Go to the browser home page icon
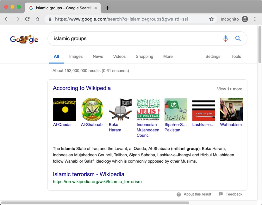Image resolution: width=262 pixels, height=205 pixels. tap(37, 19)
